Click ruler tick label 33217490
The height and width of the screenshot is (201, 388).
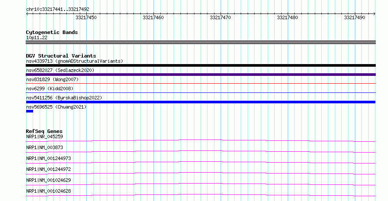tap(354, 17)
